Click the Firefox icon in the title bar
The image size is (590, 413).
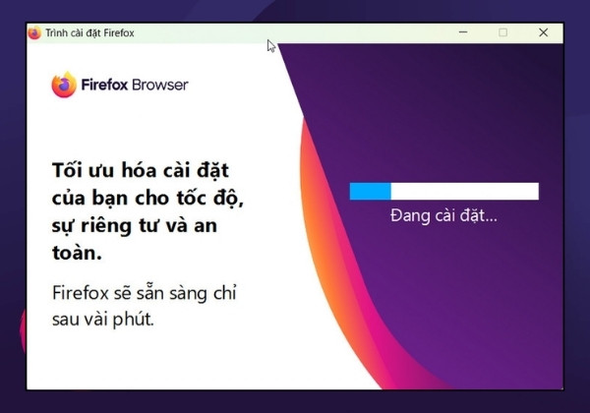[34, 32]
